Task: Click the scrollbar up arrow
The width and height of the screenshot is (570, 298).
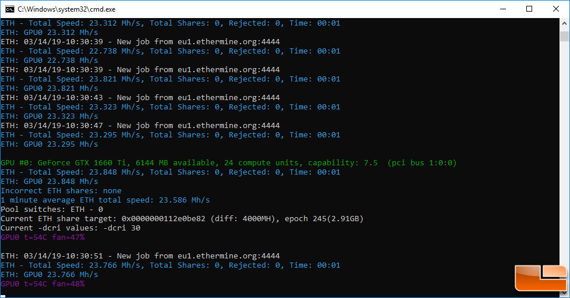Action: coord(564,23)
